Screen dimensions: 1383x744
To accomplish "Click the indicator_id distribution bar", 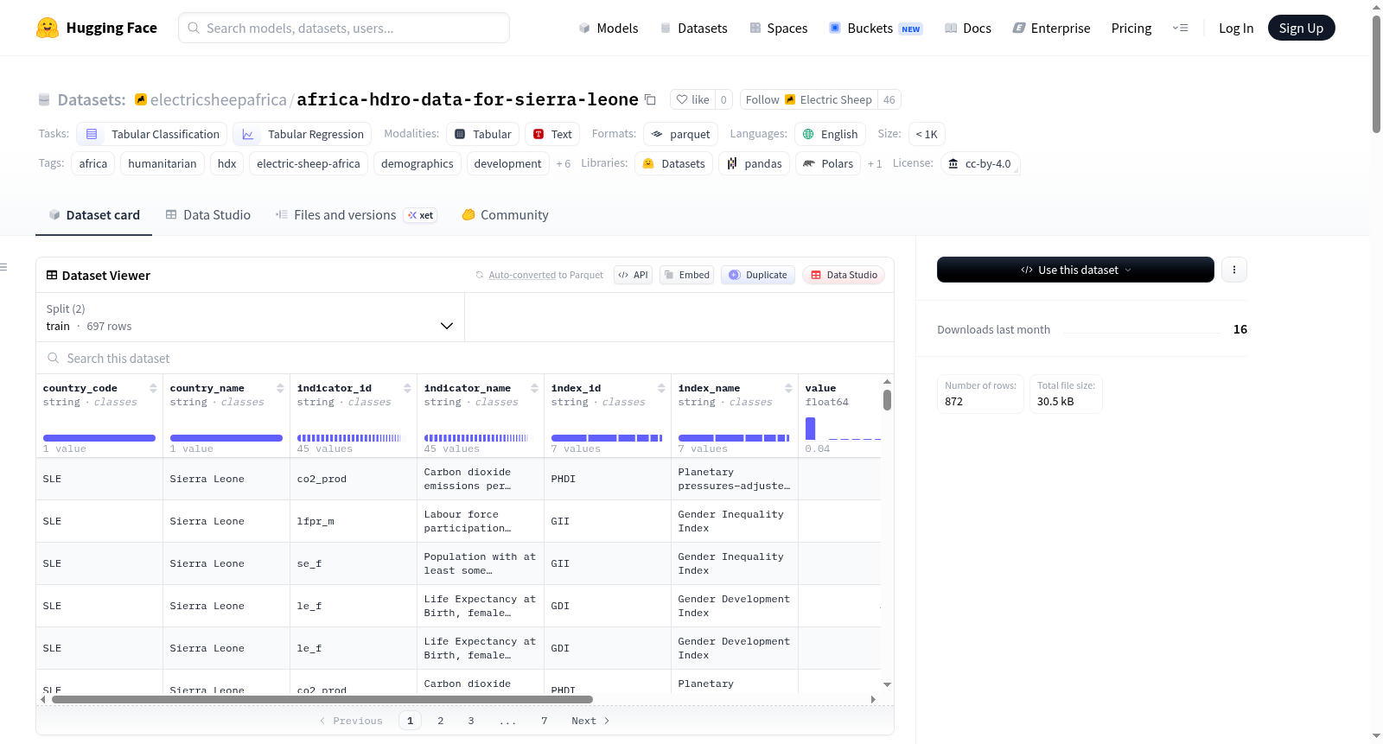I will 349,438.
